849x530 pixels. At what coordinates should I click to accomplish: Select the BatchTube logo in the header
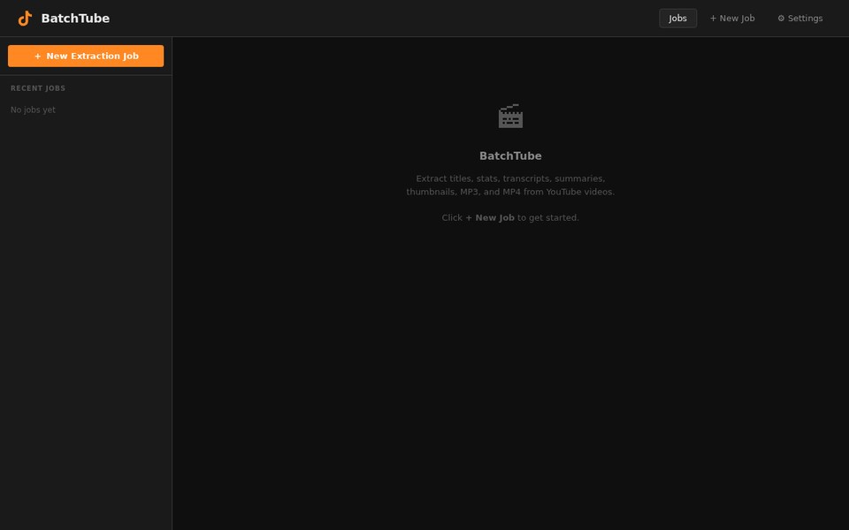pyautogui.click(x=62, y=18)
